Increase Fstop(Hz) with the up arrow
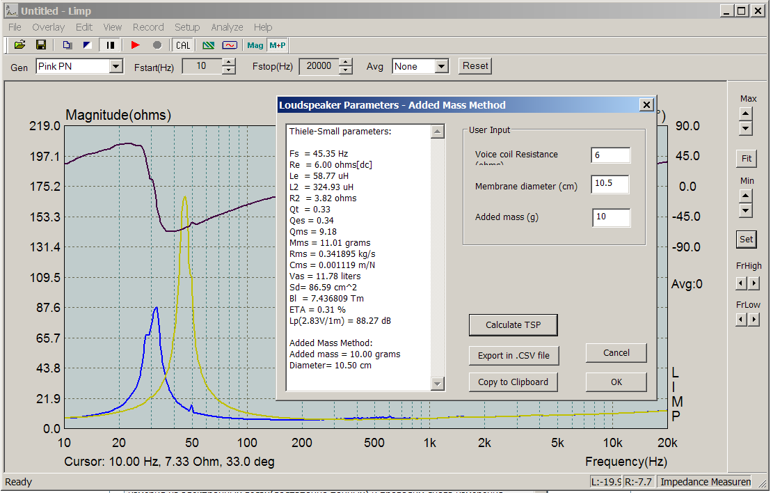The image size is (773, 493). tap(346, 63)
